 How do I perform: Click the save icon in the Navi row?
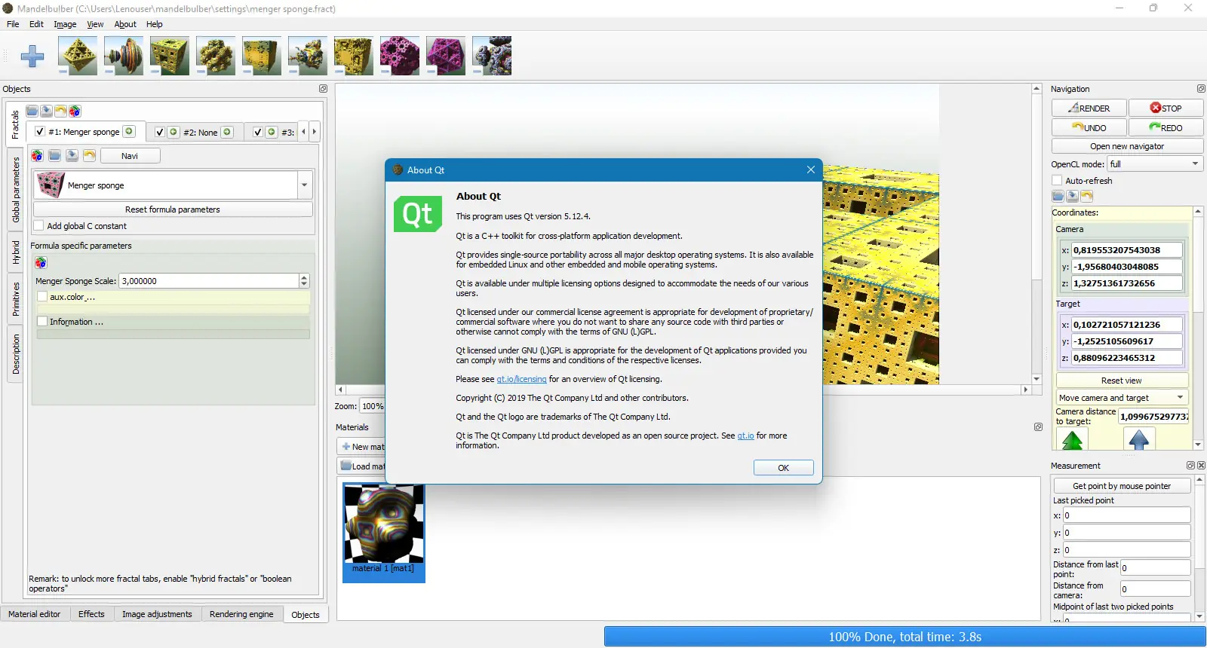pyautogui.click(x=72, y=156)
